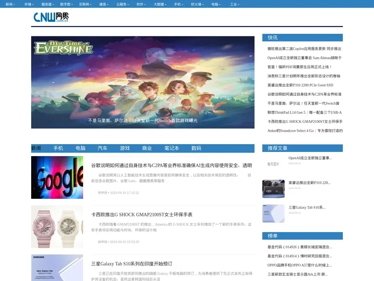
Task: Click the 榜单 section header
Action: coord(302,236)
